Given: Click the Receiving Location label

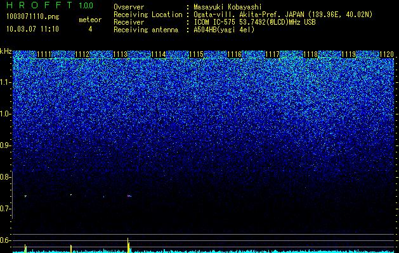Looking at the screenshot, I should [148, 15].
